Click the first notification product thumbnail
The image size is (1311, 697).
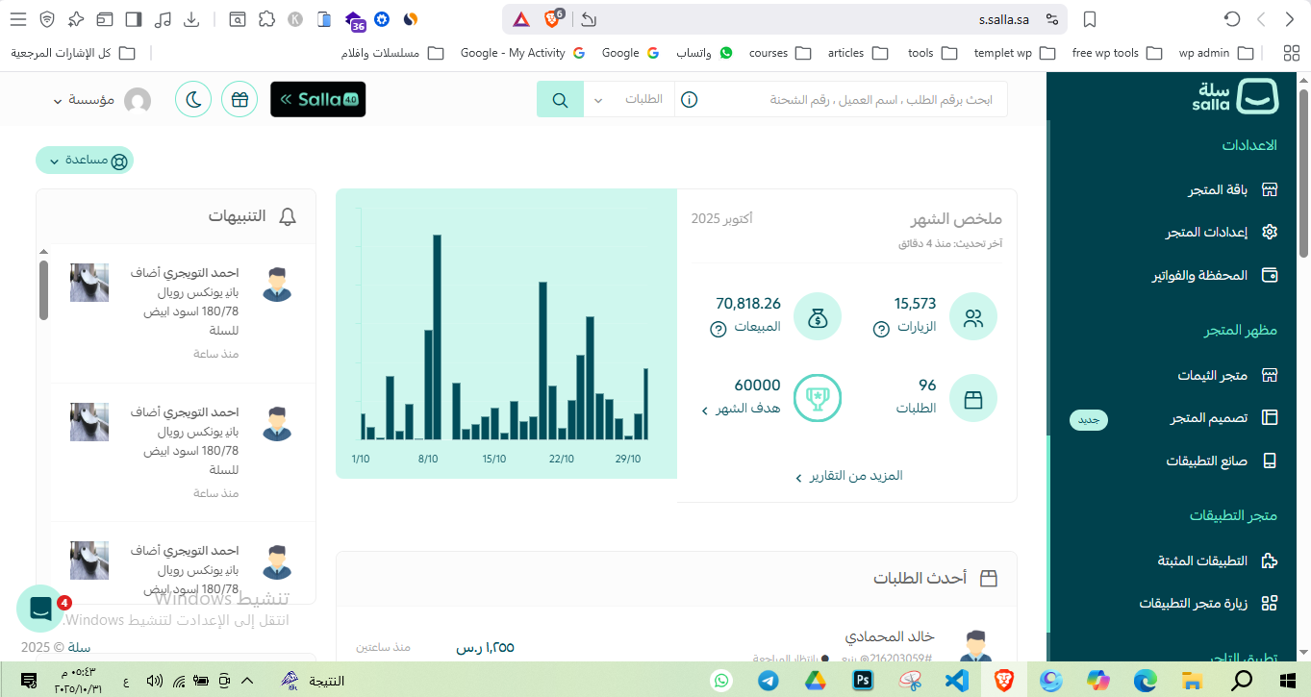pyautogui.click(x=89, y=283)
